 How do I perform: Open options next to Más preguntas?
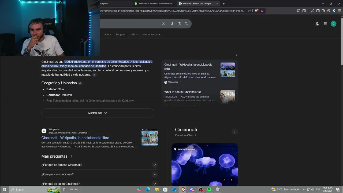[71, 156]
